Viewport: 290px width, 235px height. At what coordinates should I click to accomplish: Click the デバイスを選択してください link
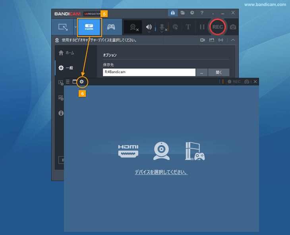coord(161,172)
